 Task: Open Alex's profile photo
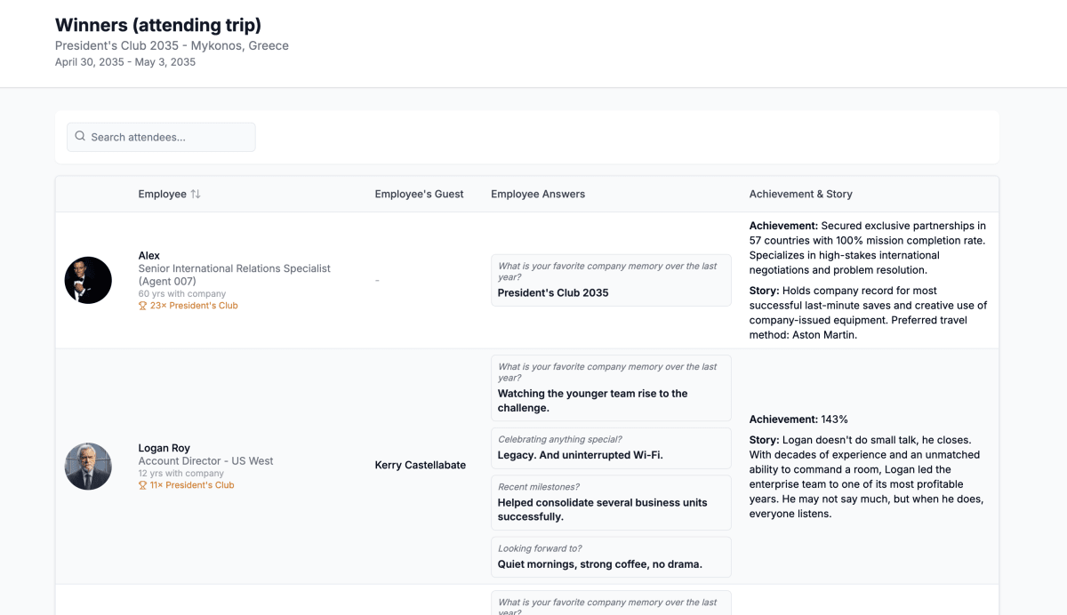(x=88, y=280)
